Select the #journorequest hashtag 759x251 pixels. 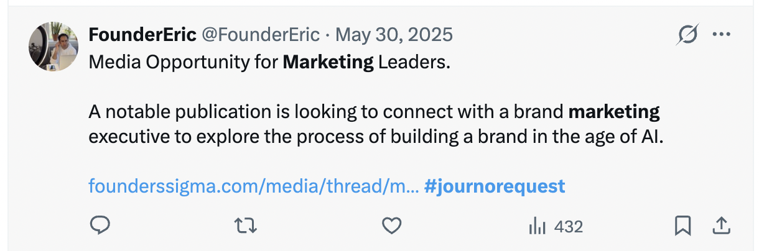point(495,186)
